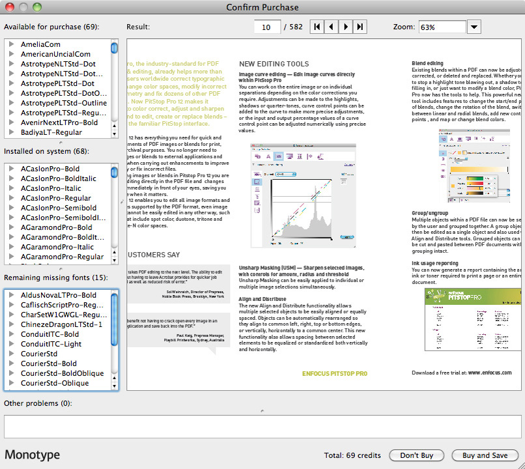Expand the ACaslonPro-Bold disclosure triangle
The width and height of the screenshot is (525, 469).
[x=11, y=168]
